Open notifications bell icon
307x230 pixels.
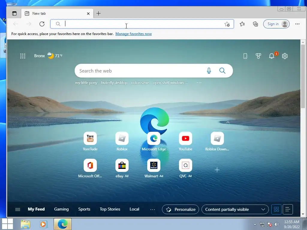[272, 56]
